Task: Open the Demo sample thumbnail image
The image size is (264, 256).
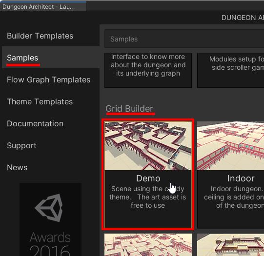Action: pyautogui.click(x=148, y=146)
